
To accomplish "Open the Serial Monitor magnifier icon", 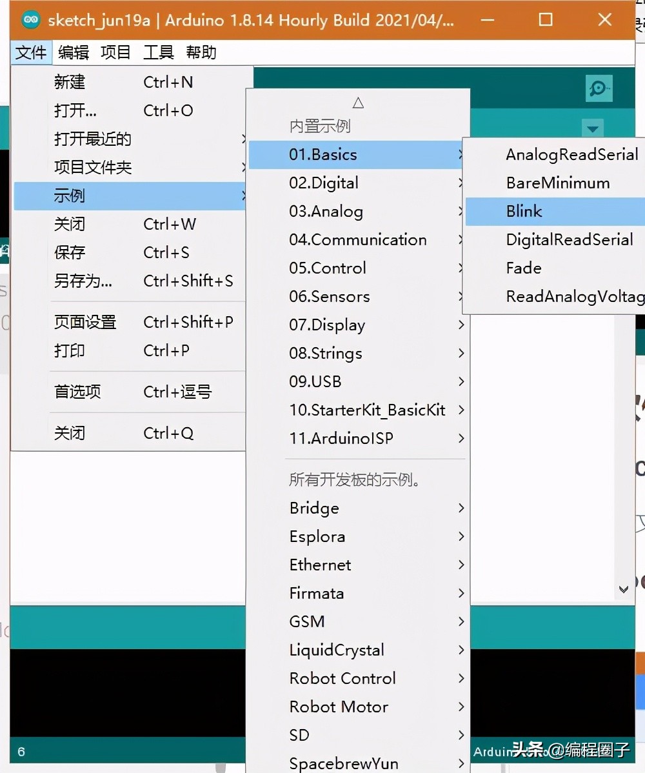I will 599,88.
